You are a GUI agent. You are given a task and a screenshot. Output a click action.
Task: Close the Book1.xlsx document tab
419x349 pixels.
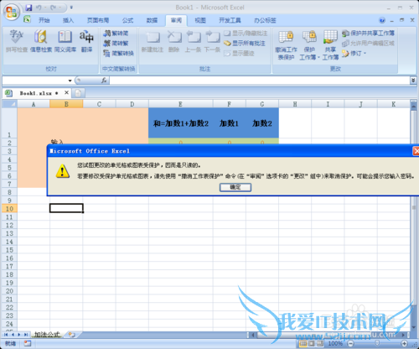pyautogui.click(x=66, y=92)
